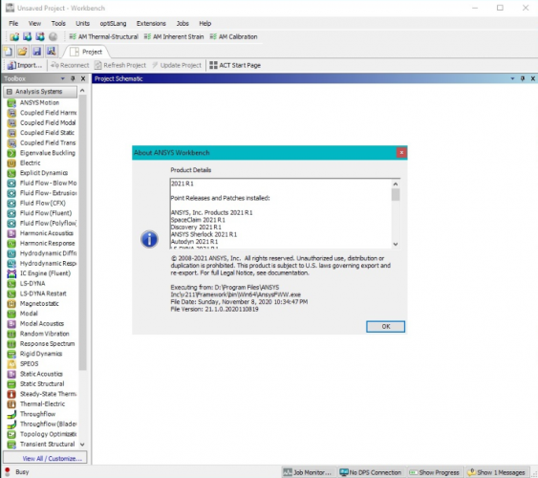Image resolution: width=538 pixels, height=478 pixels.
Task: Select the Static Structural icon
Action: point(11,384)
